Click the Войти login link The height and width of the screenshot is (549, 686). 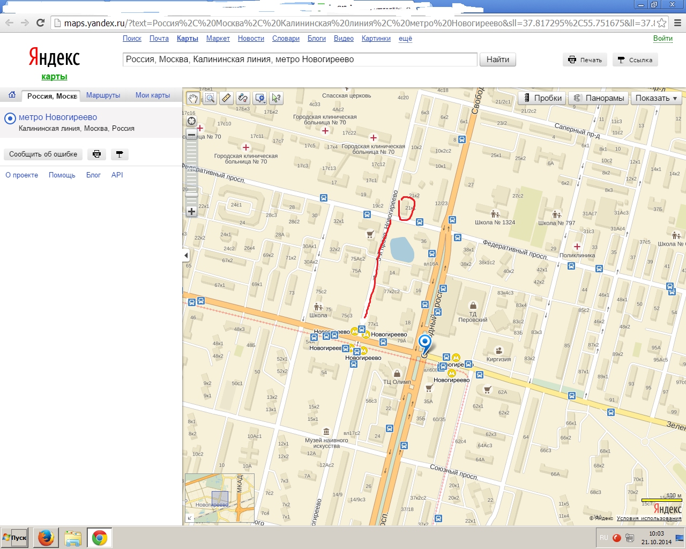(662, 39)
